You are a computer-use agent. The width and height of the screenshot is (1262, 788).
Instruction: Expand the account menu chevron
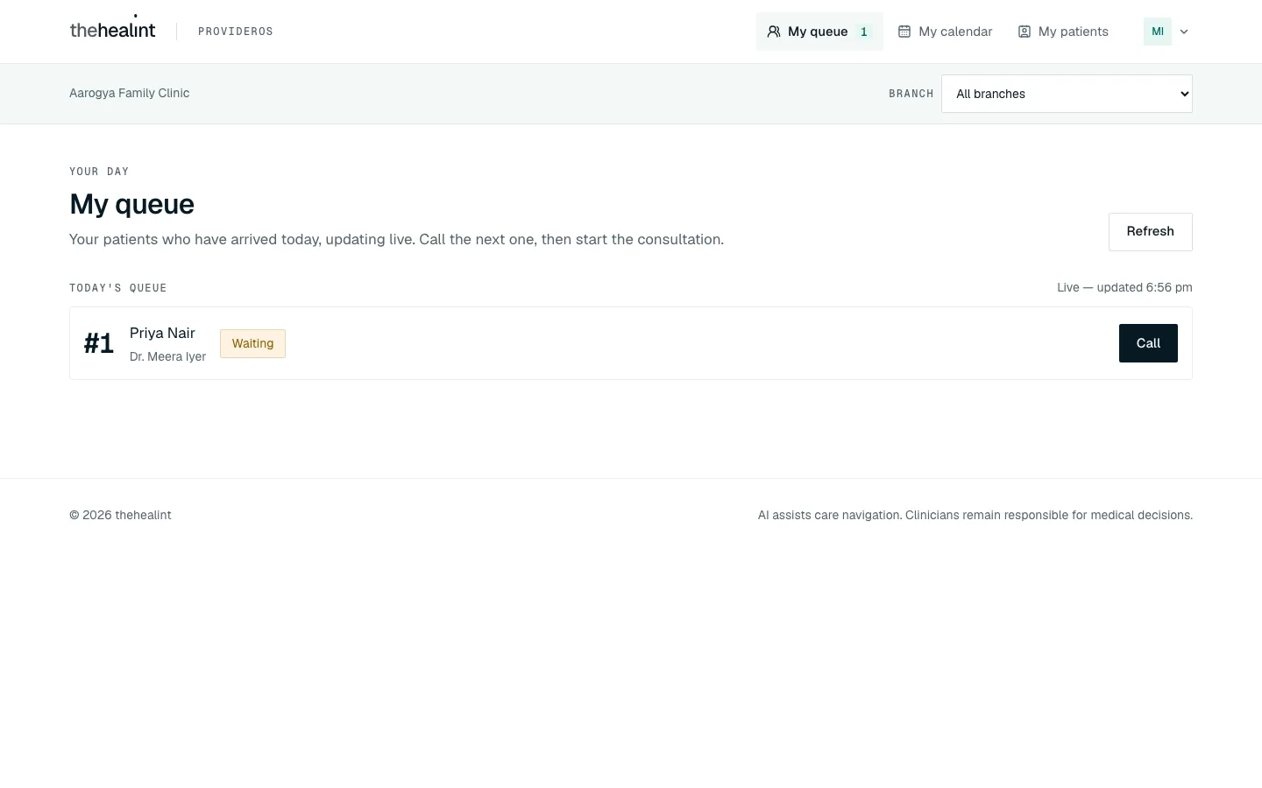click(1184, 32)
